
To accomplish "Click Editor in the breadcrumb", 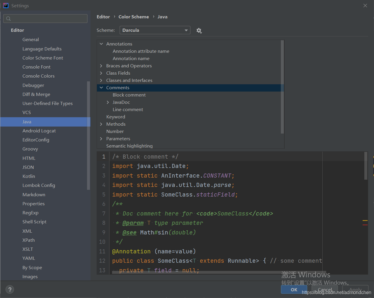I will 103,17.
